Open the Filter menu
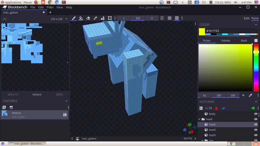The width and height of the screenshot is (260, 146). tap(50, 7)
